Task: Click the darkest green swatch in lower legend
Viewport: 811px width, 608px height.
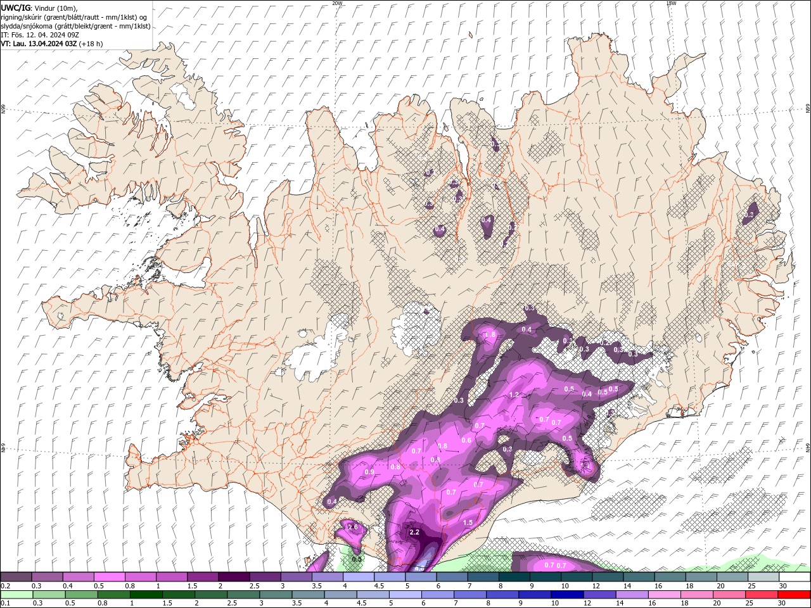Action: (146, 595)
